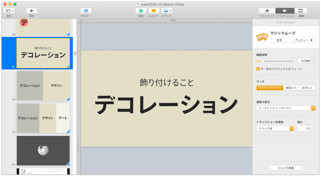Select slide 57 thumbnail

tap(43, 53)
